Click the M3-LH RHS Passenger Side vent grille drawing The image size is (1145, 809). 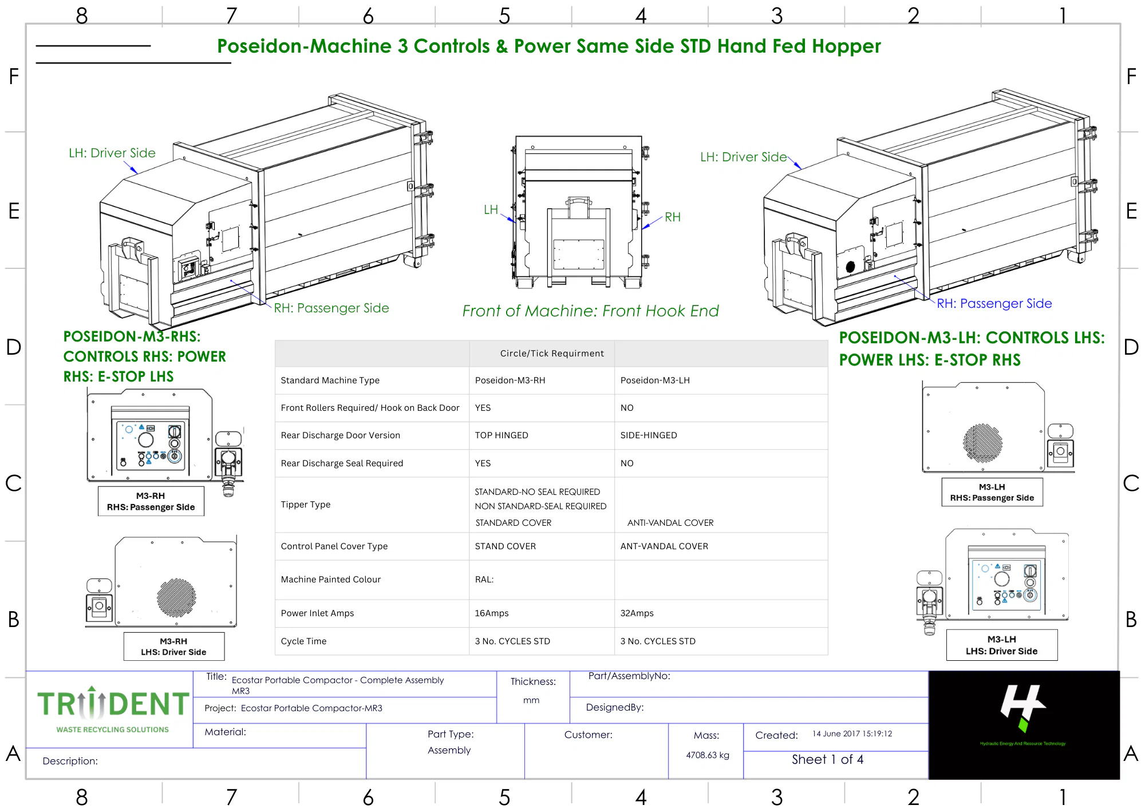982,443
